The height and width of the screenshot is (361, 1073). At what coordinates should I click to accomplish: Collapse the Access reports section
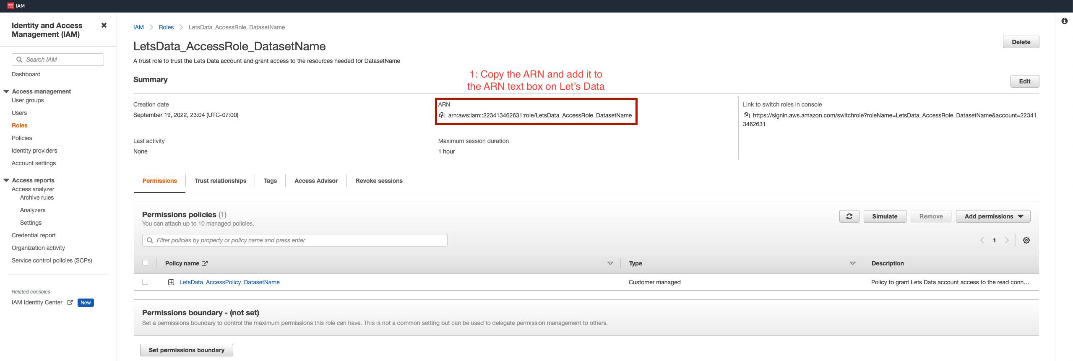point(6,180)
